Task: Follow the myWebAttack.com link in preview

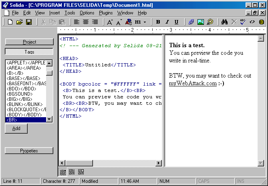Action: (x=193, y=83)
